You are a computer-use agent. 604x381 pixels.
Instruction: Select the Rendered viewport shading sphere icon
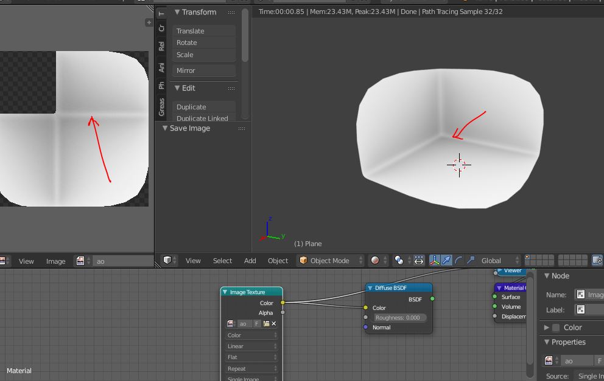(x=375, y=260)
